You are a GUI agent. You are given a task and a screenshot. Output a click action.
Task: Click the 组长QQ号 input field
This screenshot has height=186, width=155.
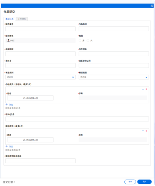tap(77, 119)
